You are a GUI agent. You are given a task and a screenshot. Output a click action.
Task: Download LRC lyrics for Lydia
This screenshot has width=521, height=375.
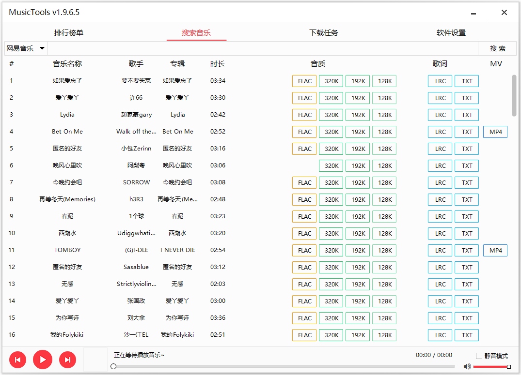click(x=440, y=115)
